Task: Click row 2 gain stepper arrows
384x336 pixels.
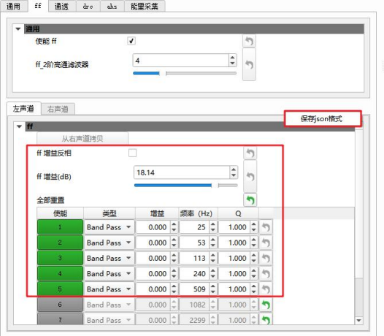Action: tap(174, 243)
